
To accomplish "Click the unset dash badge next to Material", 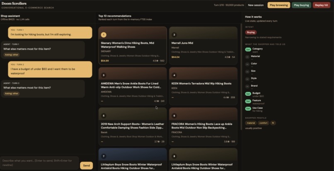I will click(247, 57).
